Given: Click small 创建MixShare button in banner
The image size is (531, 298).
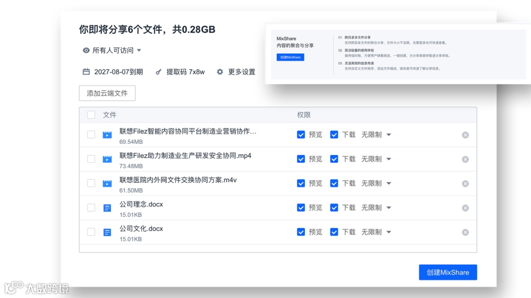Looking at the screenshot, I should coord(290,57).
